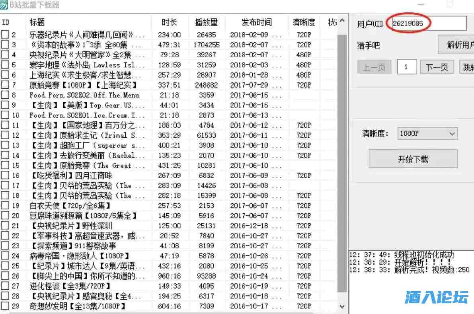Click the 解析用户 button

(458, 45)
